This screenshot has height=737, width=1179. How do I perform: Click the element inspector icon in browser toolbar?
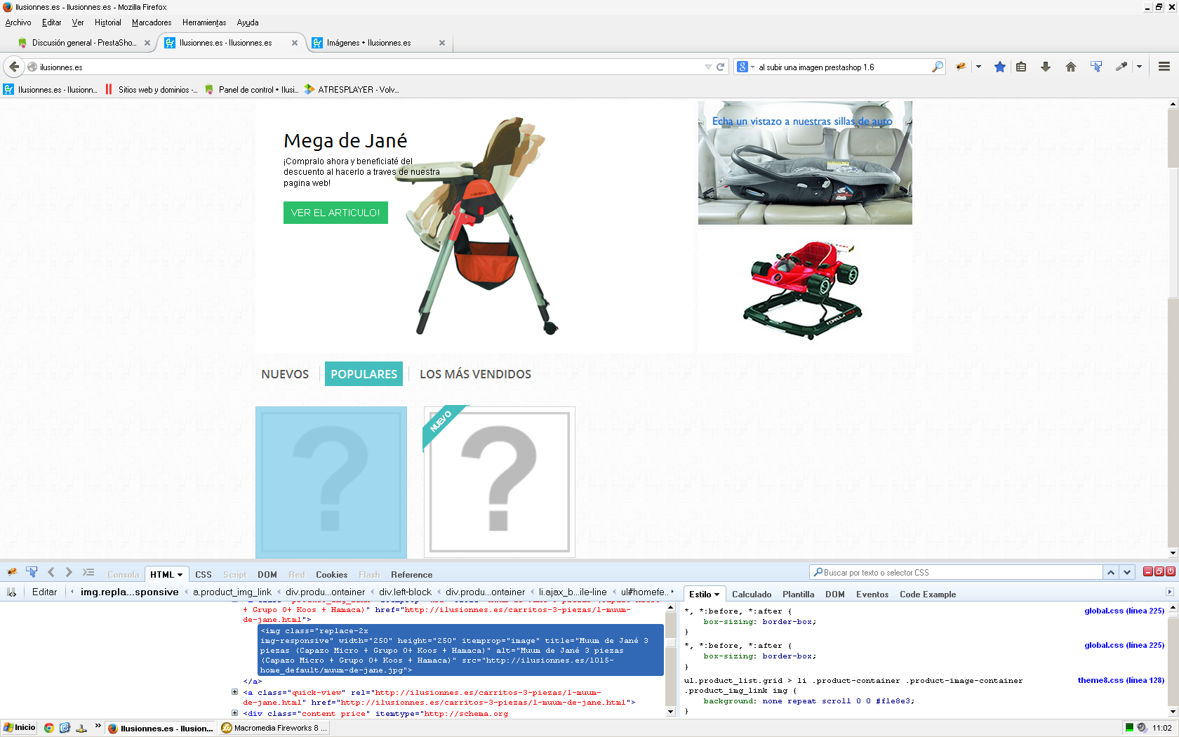[1095, 67]
